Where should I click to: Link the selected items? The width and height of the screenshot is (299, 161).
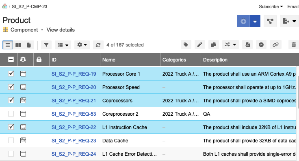[275, 45]
